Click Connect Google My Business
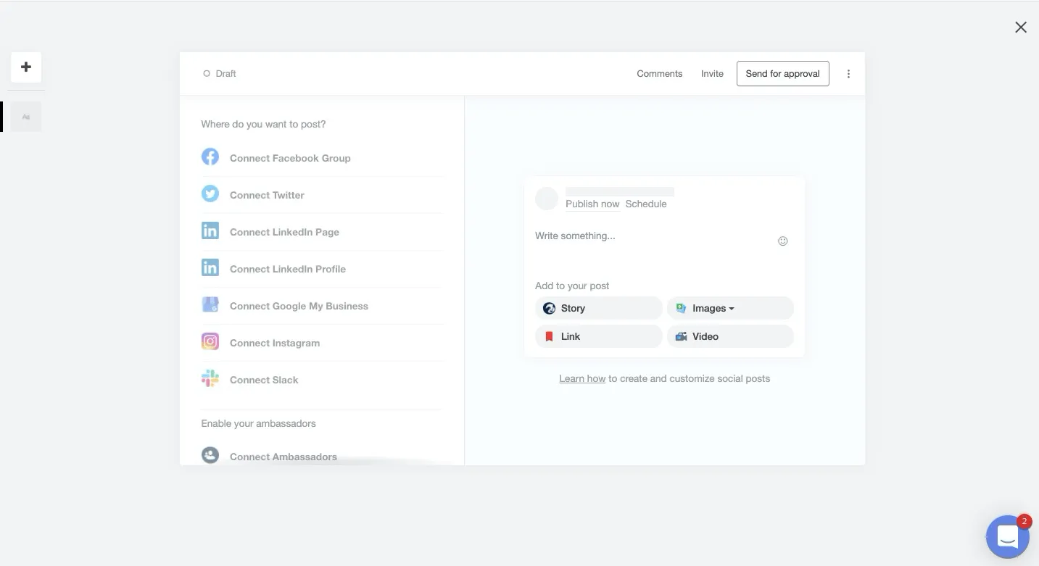 pyautogui.click(x=299, y=306)
